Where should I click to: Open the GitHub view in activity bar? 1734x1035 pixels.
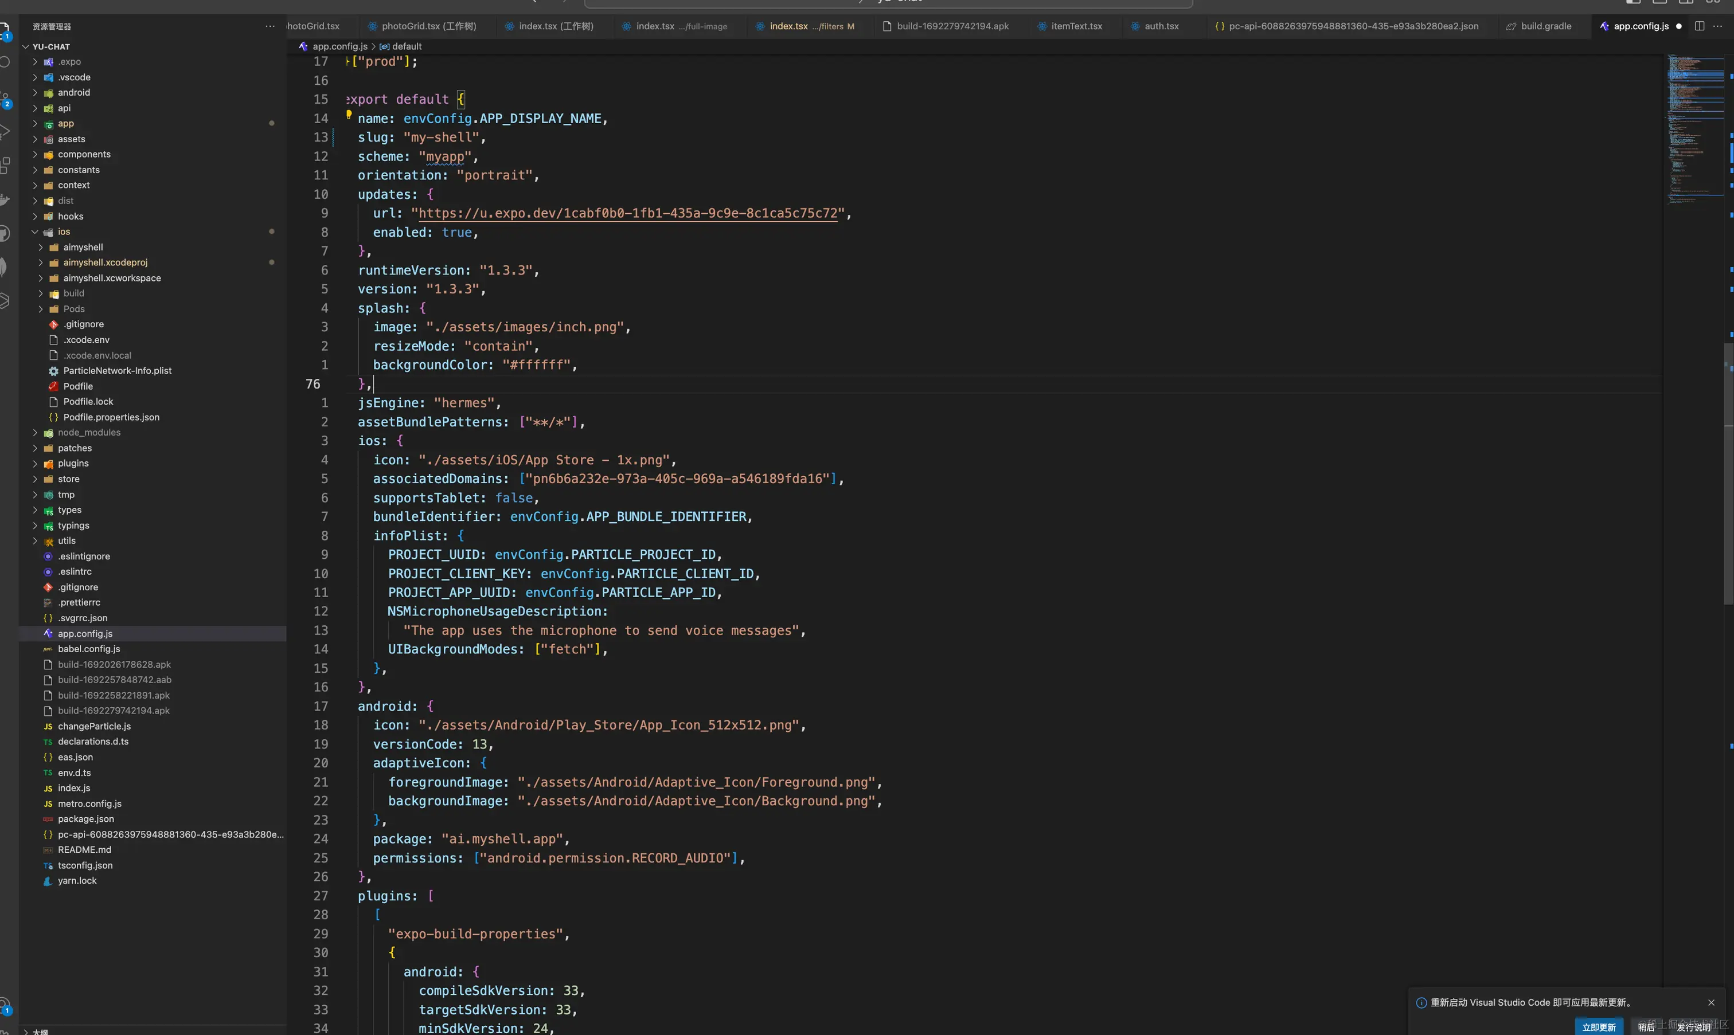[x=4, y=233]
